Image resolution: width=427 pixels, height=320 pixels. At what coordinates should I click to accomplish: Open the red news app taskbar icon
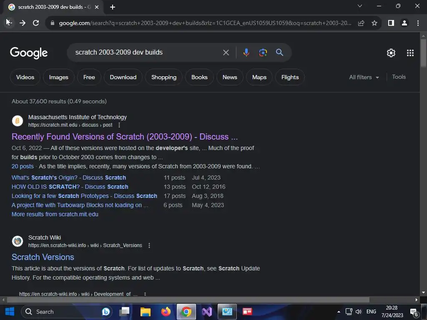247,312
